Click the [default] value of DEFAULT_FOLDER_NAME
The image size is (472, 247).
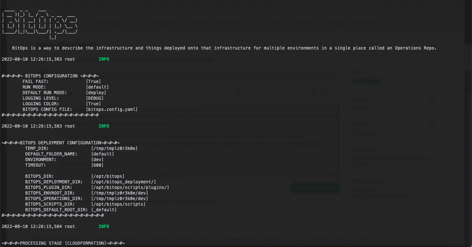(x=103, y=154)
